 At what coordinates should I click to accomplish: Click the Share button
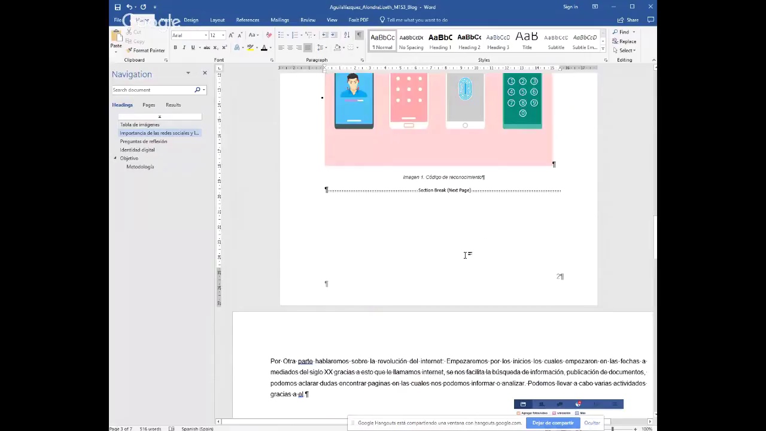click(x=628, y=20)
